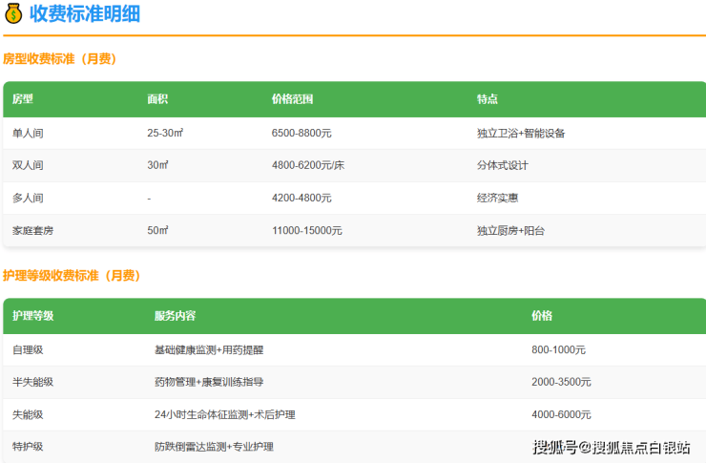Select the 房型收费标准（月费） section heading

(x=59, y=59)
